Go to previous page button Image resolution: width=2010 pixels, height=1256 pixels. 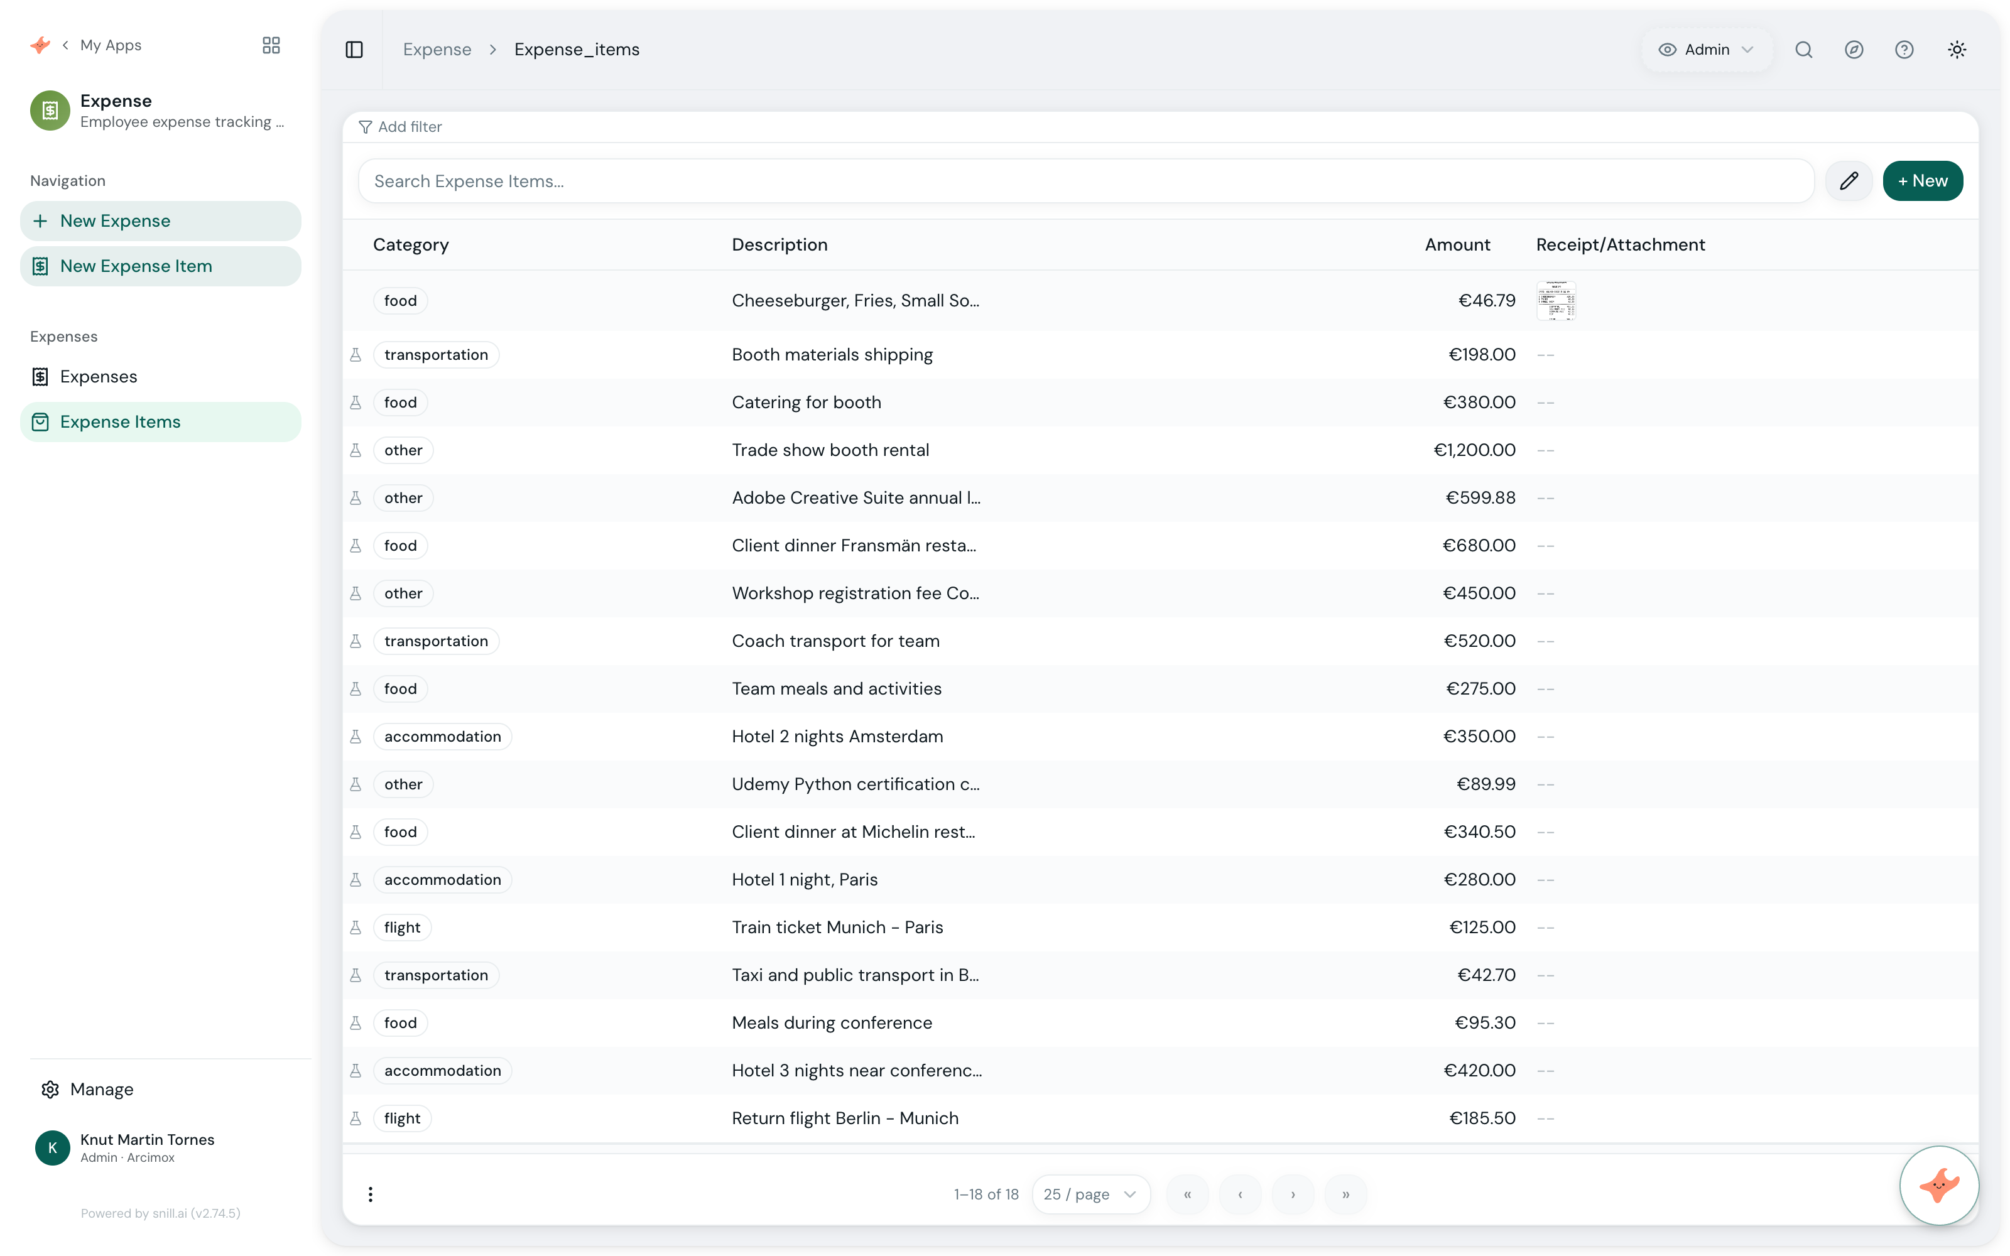point(1240,1194)
